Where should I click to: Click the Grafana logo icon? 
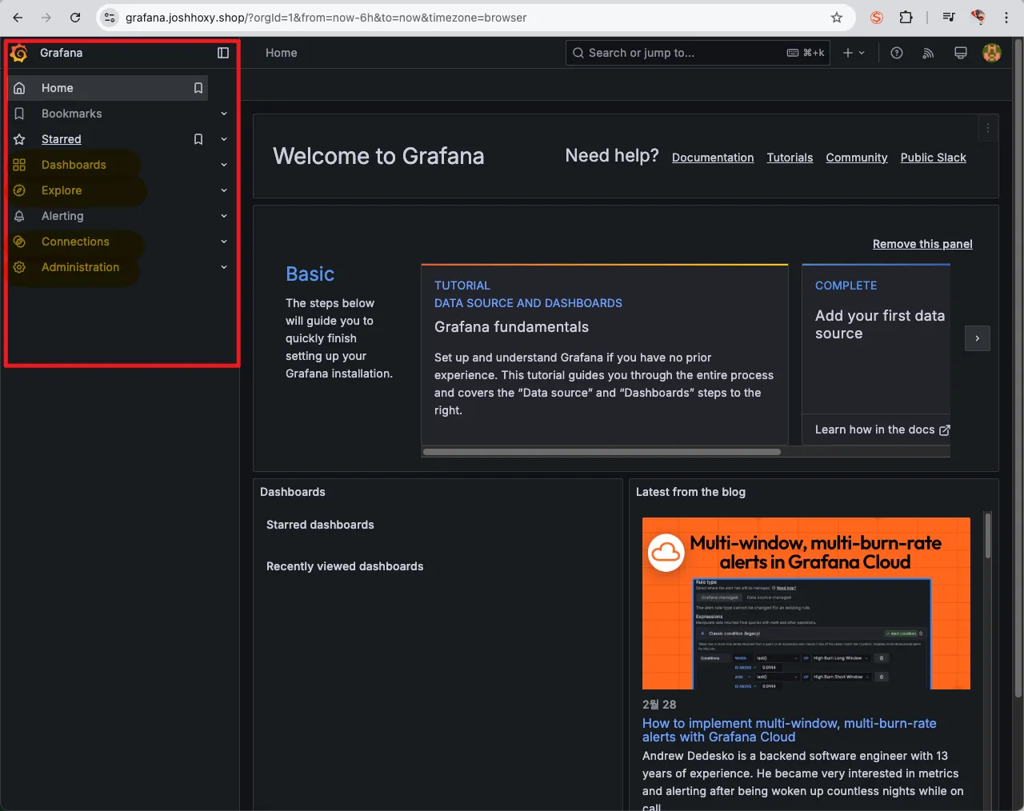pos(19,53)
